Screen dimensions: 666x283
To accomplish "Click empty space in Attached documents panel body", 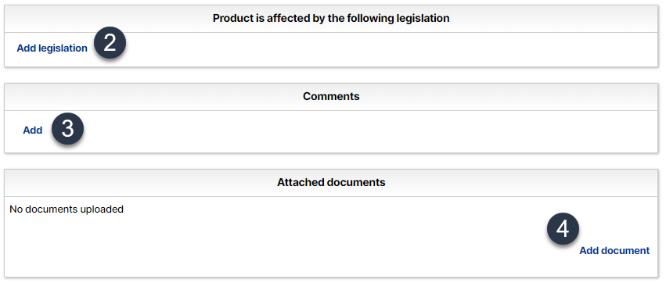I will [x=297, y=246].
